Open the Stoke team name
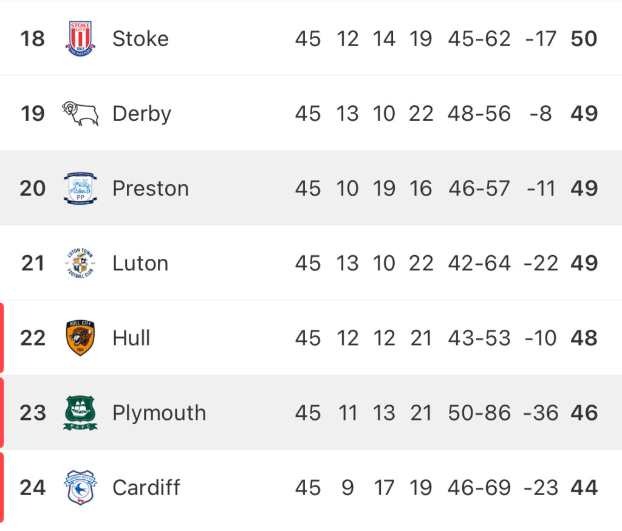 coord(140,39)
